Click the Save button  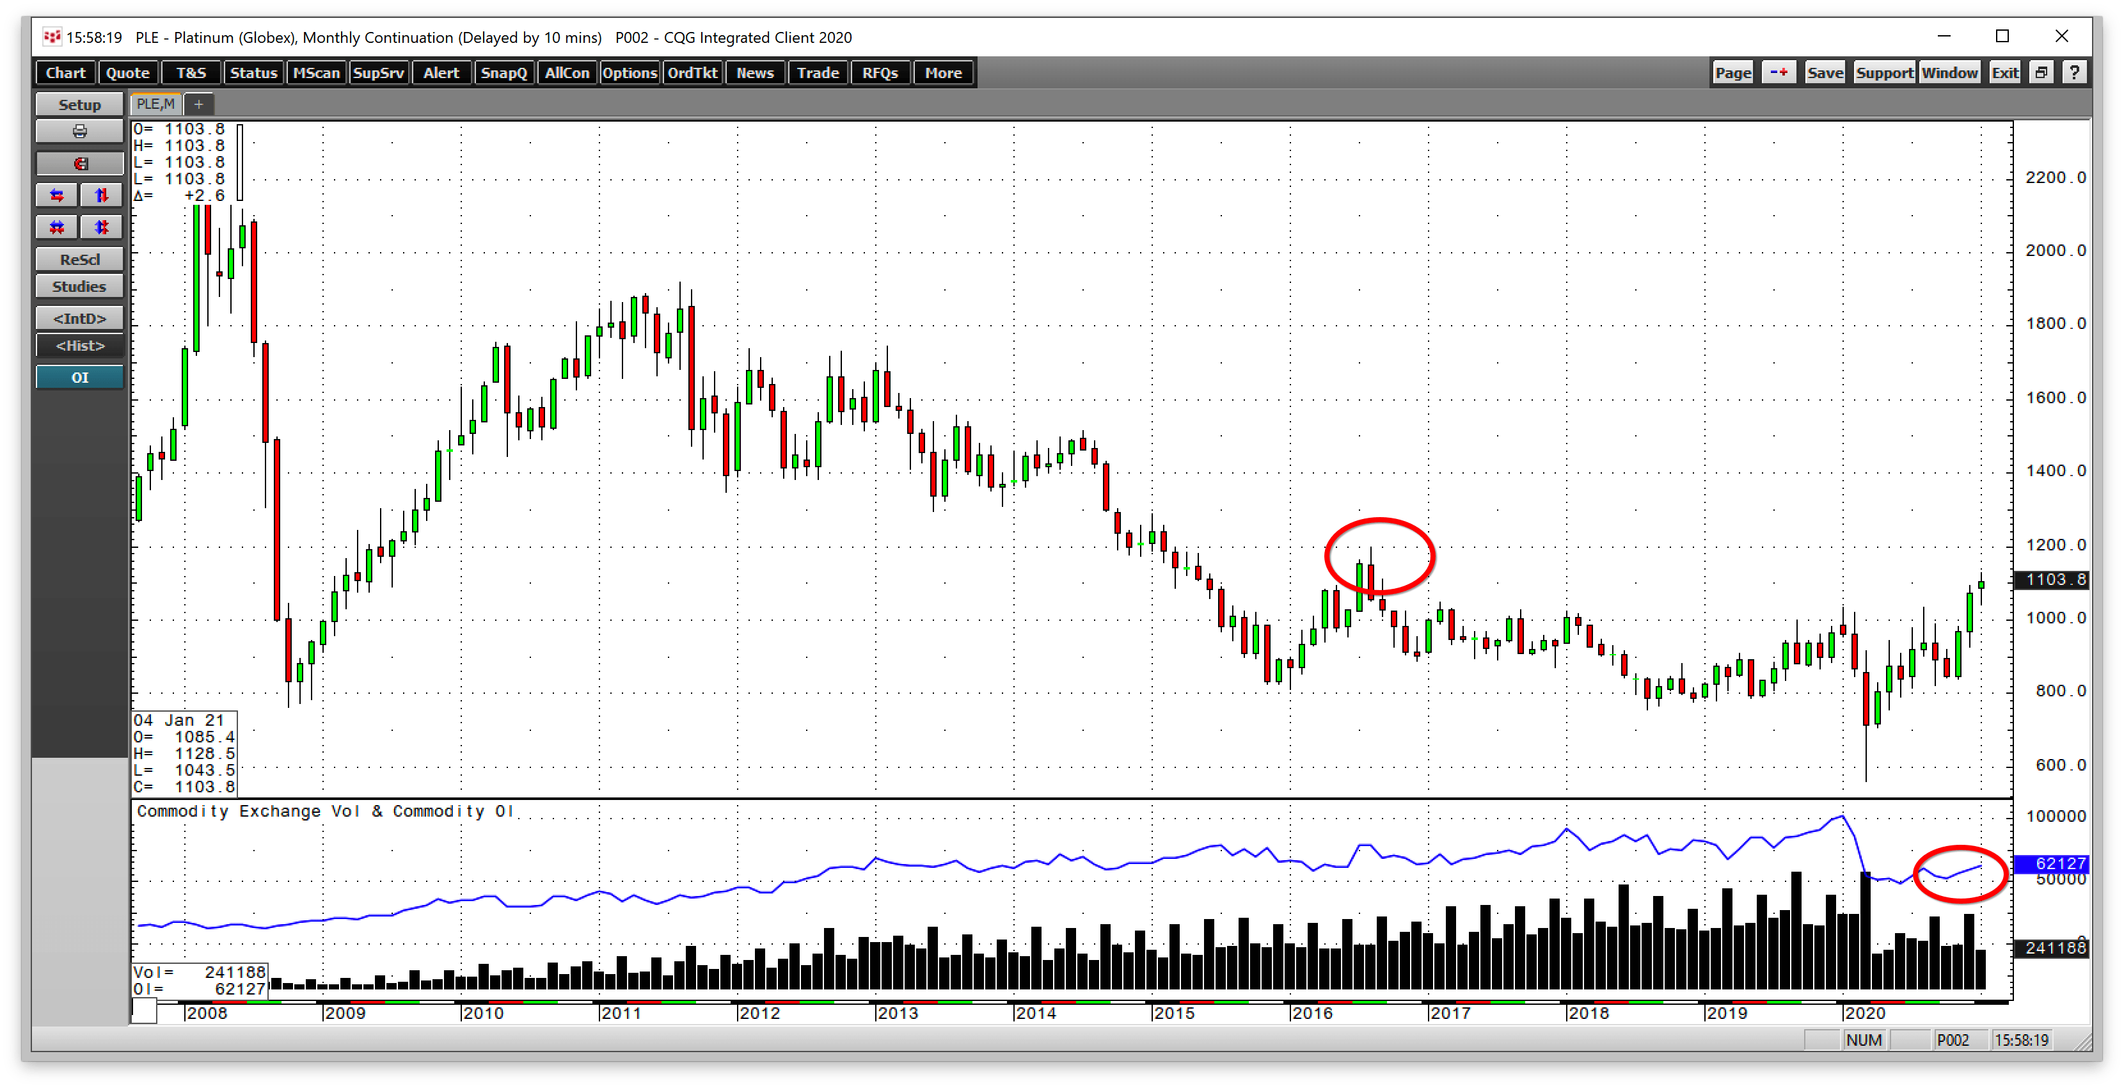click(x=1825, y=72)
